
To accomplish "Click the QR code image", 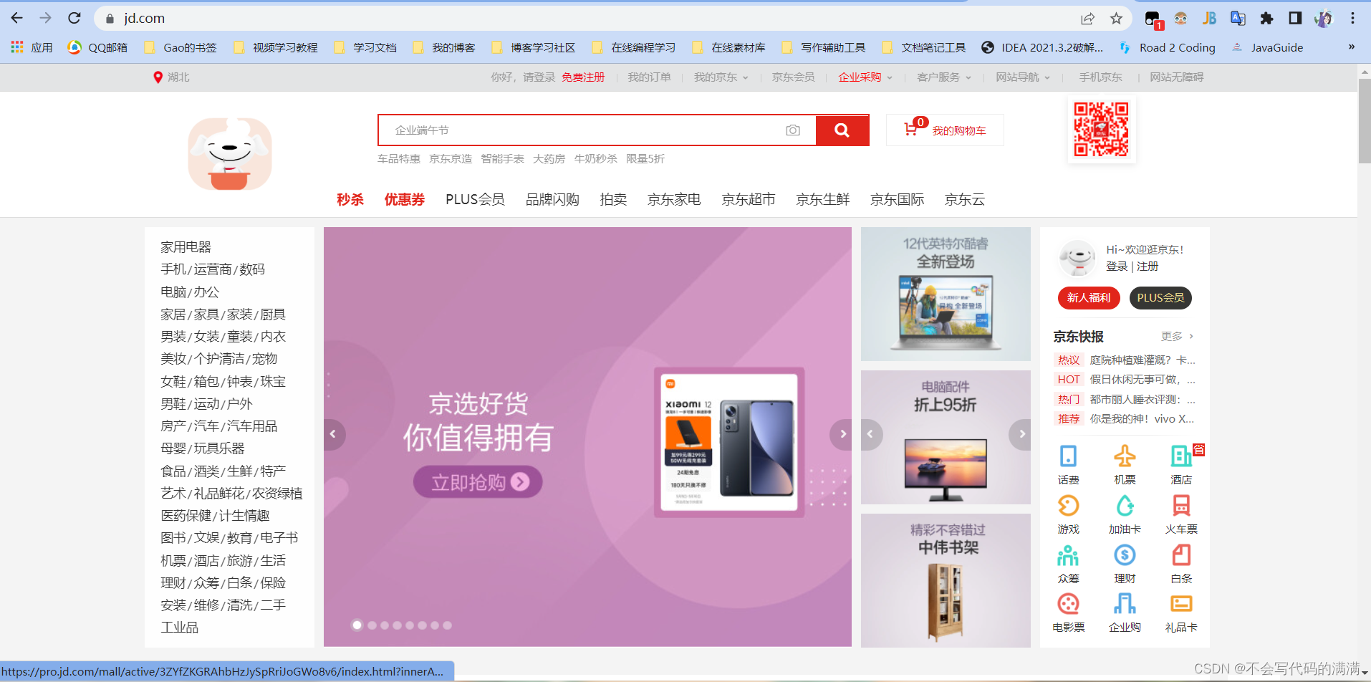I will click(x=1101, y=130).
